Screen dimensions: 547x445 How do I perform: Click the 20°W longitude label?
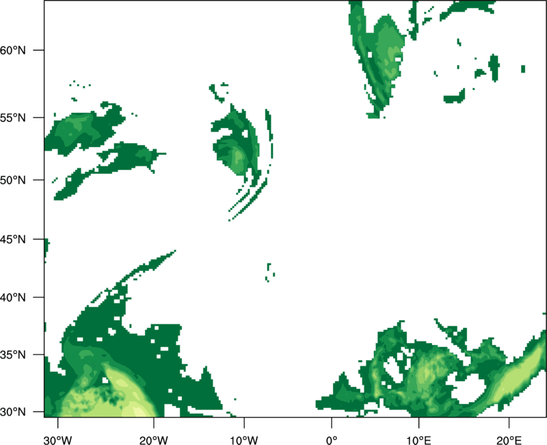(x=153, y=440)
